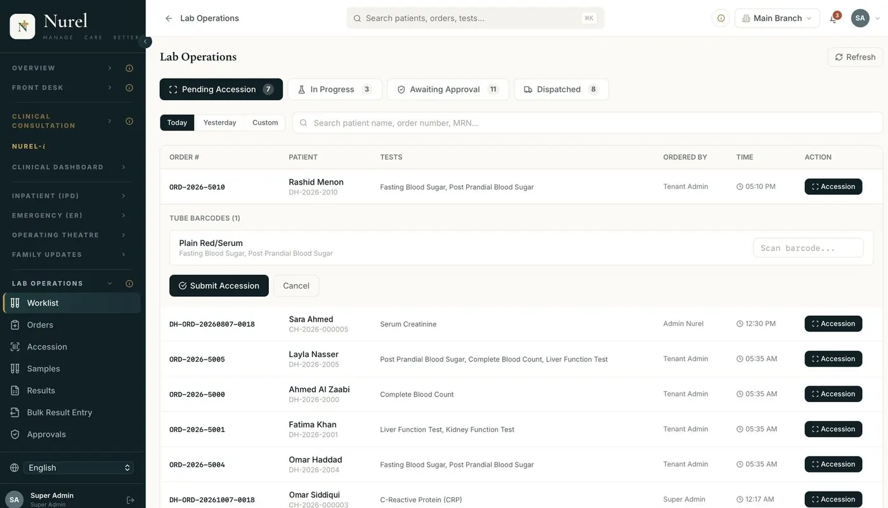Click the Accession scanner icon in sidebar
Screen dimensions: 888x508
click(x=15, y=347)
